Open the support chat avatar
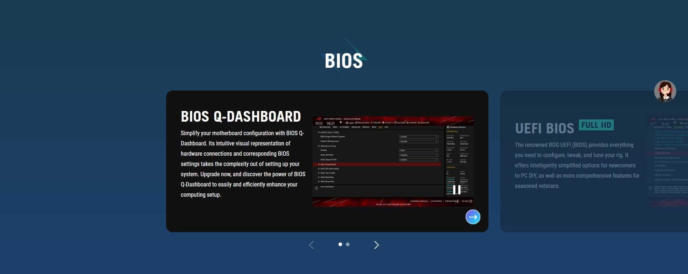688x274 pixels. coord(665,91)
